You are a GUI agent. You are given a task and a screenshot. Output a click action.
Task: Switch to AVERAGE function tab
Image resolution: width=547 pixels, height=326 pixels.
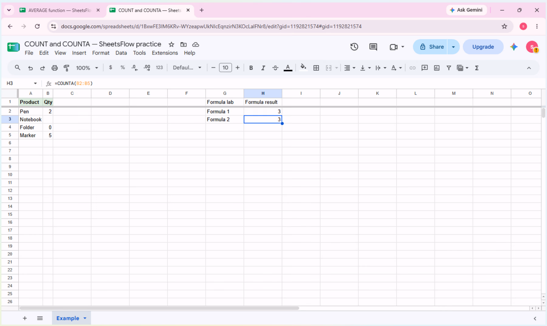[59, 10]
